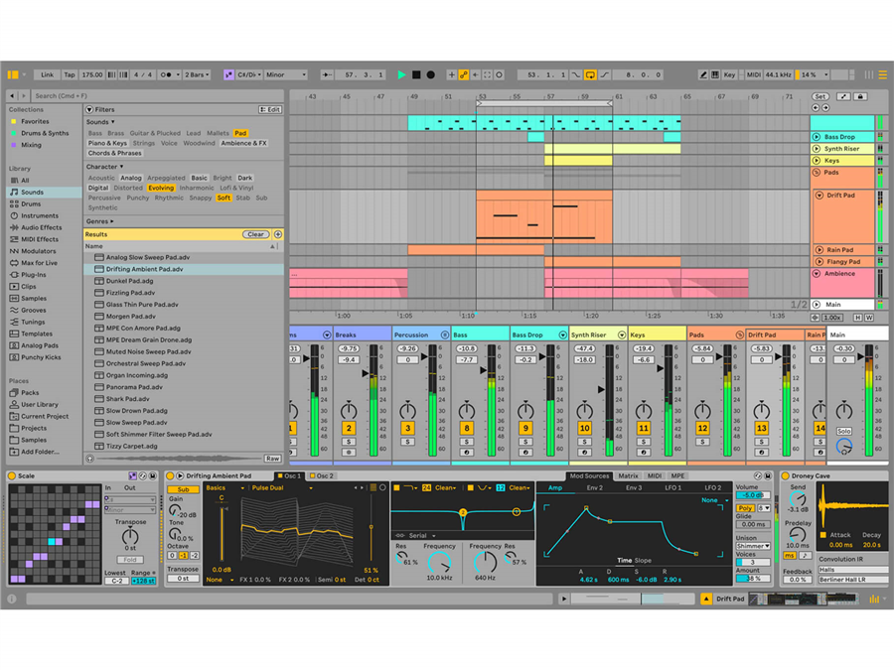Switch to Draw Mode with the pencil icon
The image size is (894, 670).
tap(701, 72)
